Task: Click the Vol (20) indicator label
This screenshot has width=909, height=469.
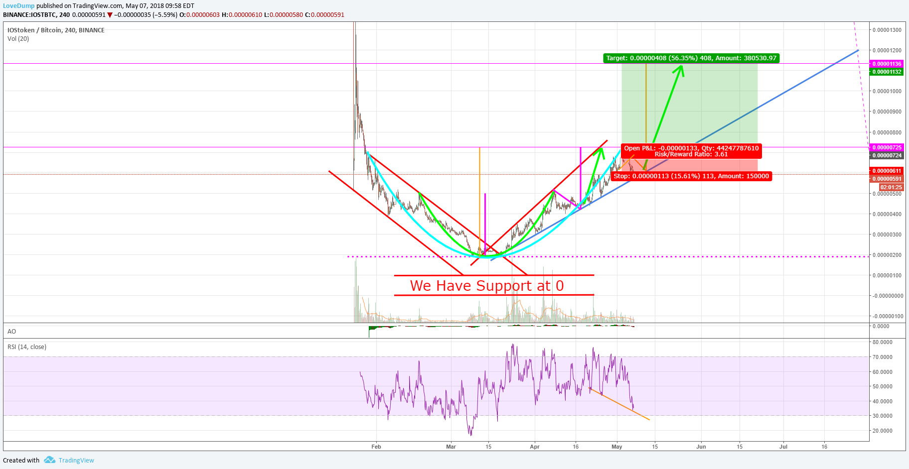Action: (18, 38)
